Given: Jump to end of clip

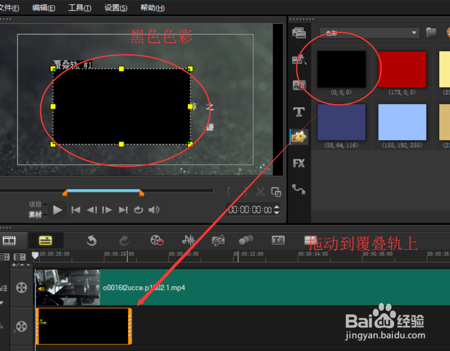Looking at the screenshot, I should pos(123,210).
